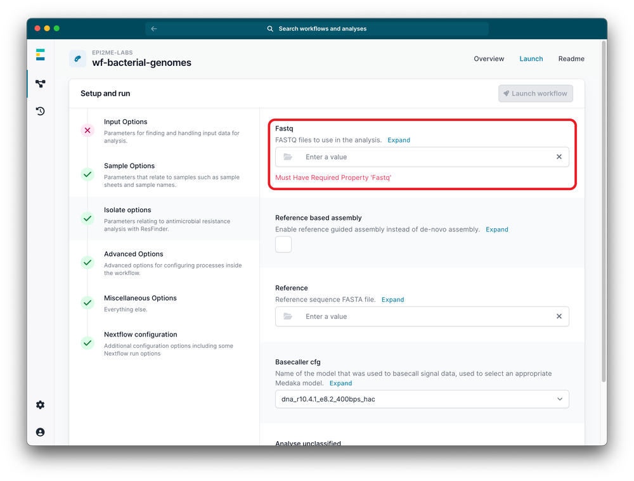634x481 pixels.
Task: Switch to the Overview tab
Action: (x=489, y=59)
